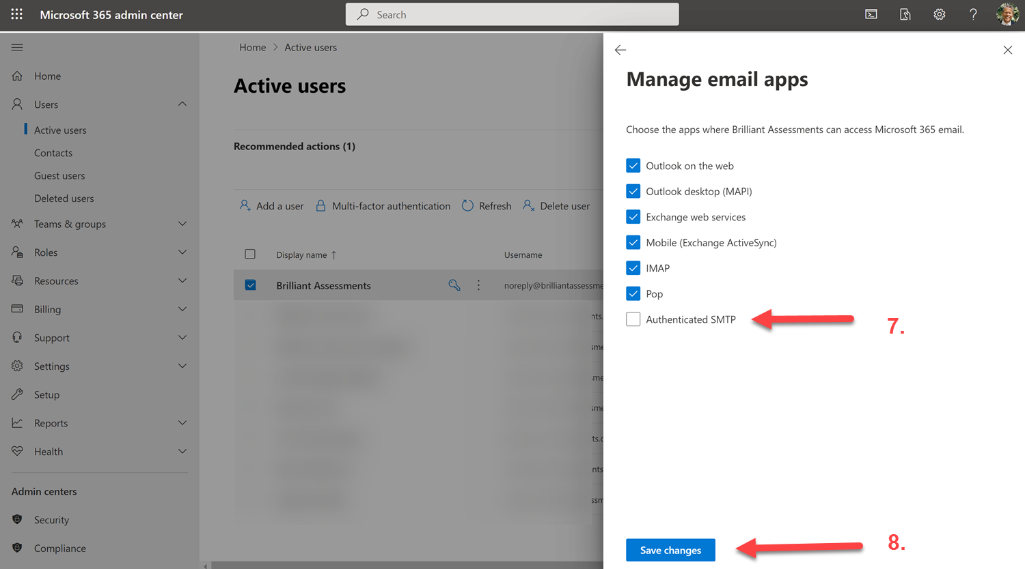
Task: Open Brilliant Assessments user name
Action: pos(323,285)
